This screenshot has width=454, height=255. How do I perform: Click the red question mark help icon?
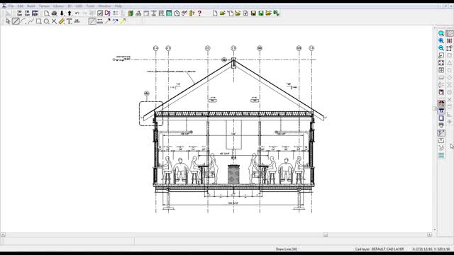[x=199, y=13]
